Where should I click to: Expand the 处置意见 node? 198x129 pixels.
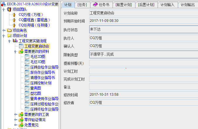tap(15, 125)
